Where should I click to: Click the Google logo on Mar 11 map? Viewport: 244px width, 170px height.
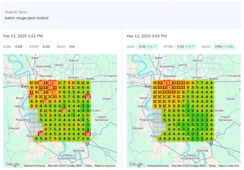tap(136, 164)
